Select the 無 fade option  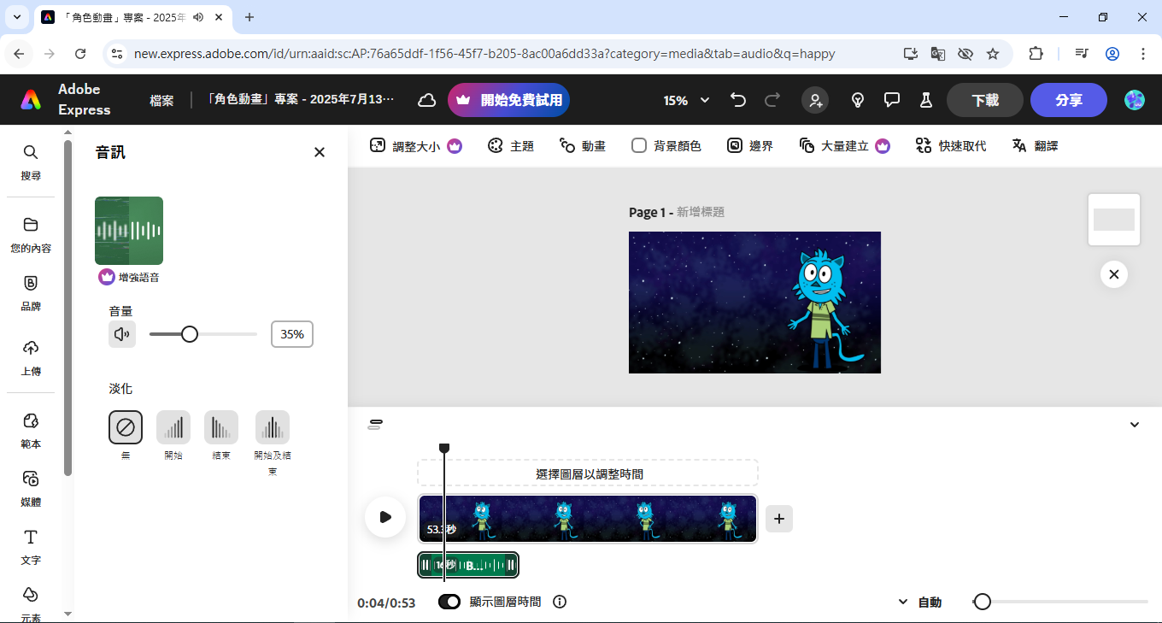(126, 427)
